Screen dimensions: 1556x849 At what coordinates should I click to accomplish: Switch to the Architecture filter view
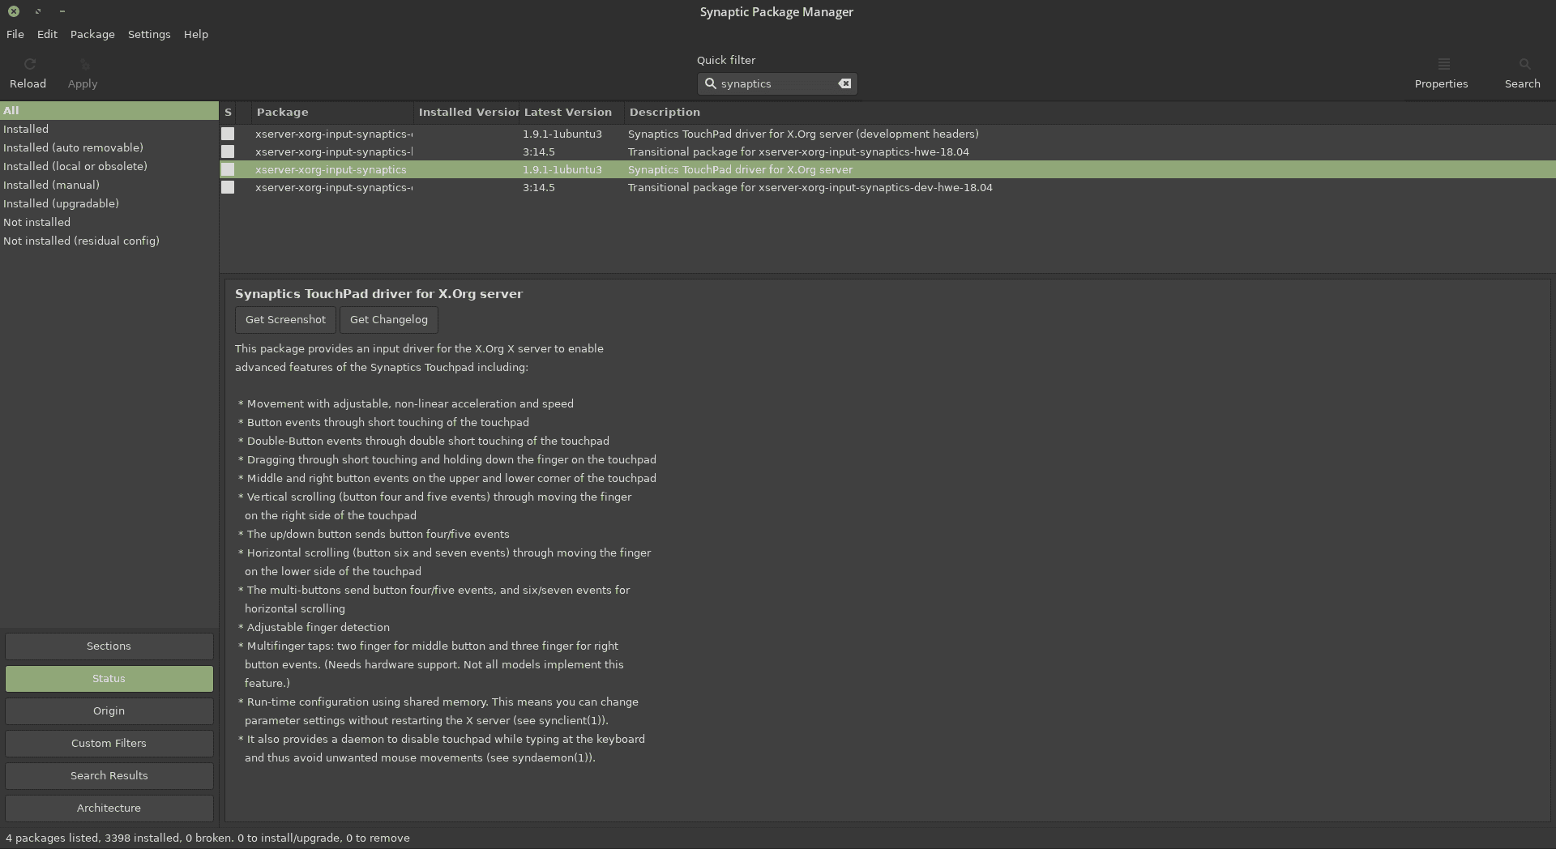click(x=109, y=808)
